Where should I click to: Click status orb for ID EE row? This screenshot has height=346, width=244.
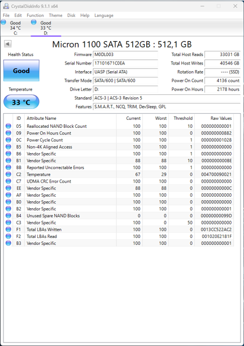pyautogui.click(x=8, y=188)
